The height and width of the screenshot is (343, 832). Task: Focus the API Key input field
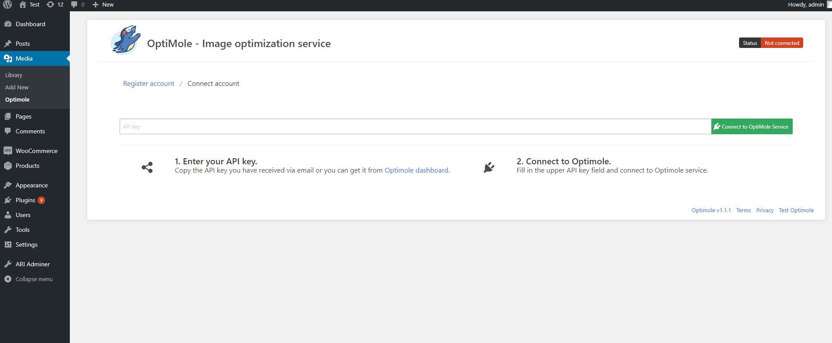tap(415, 127)
